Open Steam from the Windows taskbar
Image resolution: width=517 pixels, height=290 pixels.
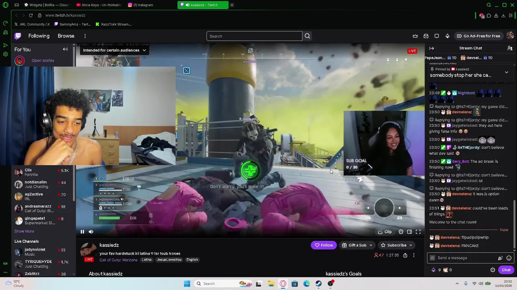coord(319,284)
